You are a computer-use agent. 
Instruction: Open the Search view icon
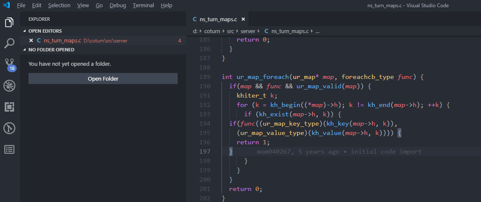point(9,43)
